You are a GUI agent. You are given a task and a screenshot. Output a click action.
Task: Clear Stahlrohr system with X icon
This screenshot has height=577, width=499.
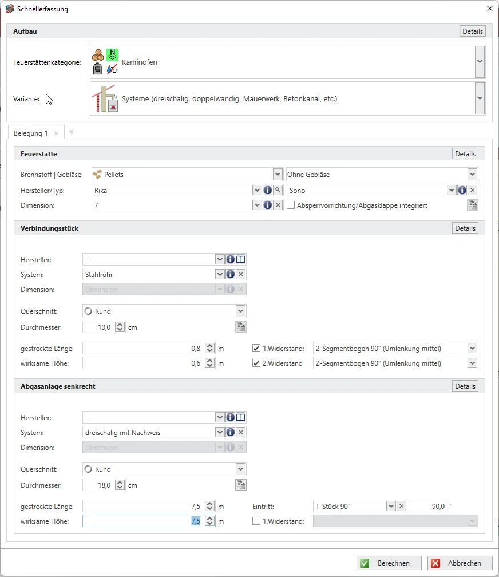pos(241,275)
